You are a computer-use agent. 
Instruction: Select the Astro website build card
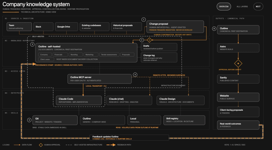(238, 48)
